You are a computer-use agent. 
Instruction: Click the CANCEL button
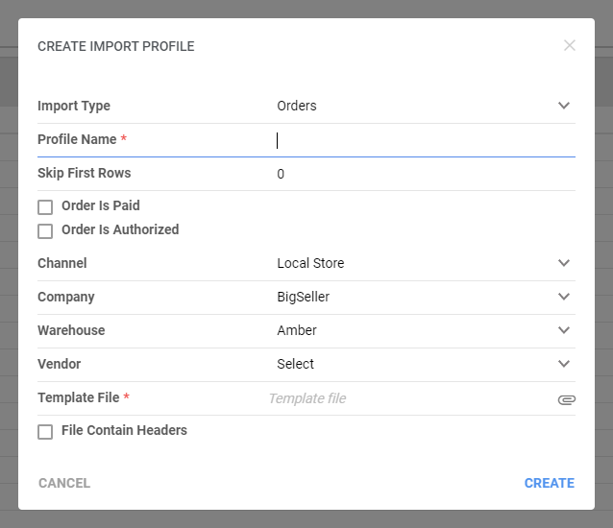[x=64, y=483]
